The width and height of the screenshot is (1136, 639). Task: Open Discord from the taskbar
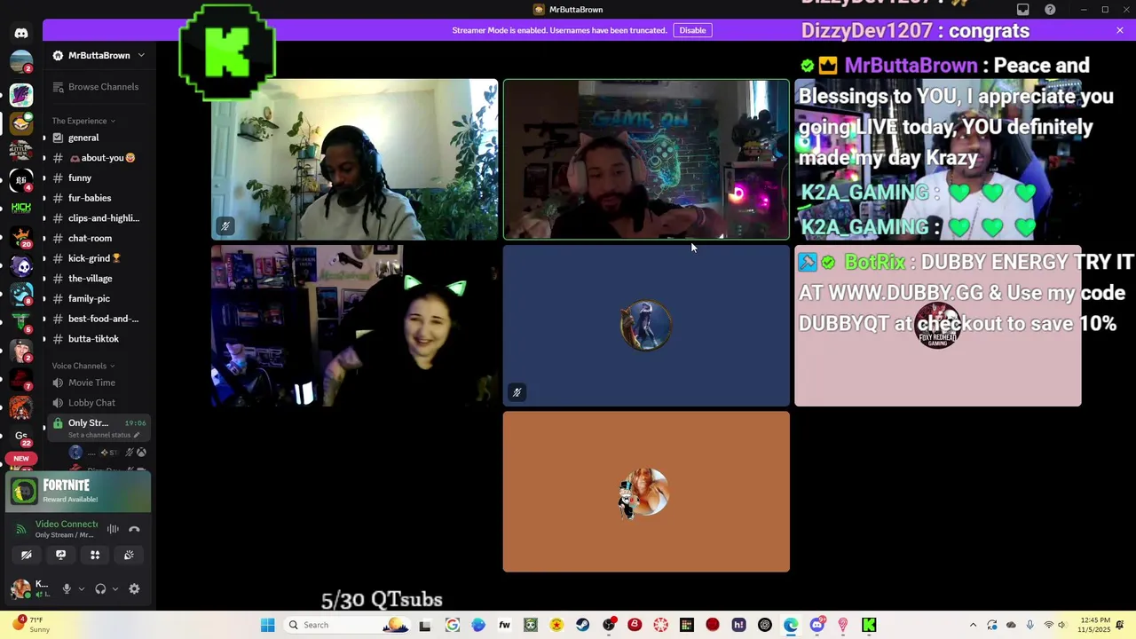[x=817, y=625]
